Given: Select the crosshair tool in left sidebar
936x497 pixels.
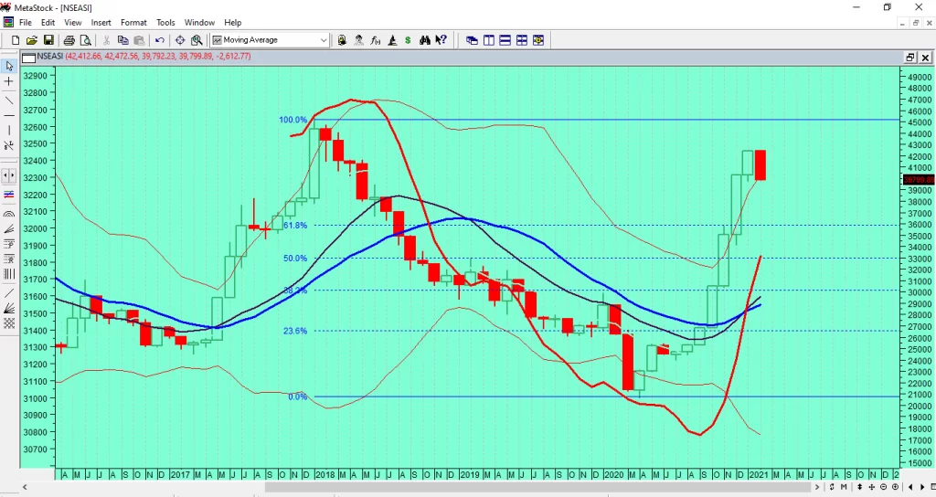Looking at the screenshot, I should pyautogui.click(x=9, y=81).
